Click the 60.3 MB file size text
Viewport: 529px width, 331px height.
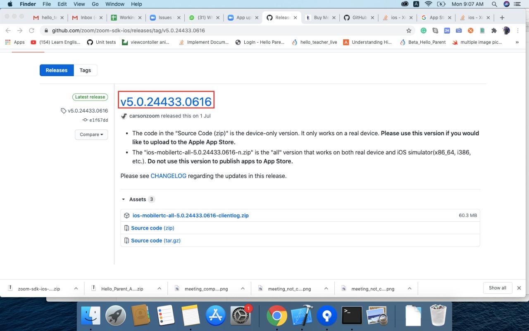(468, 216)
